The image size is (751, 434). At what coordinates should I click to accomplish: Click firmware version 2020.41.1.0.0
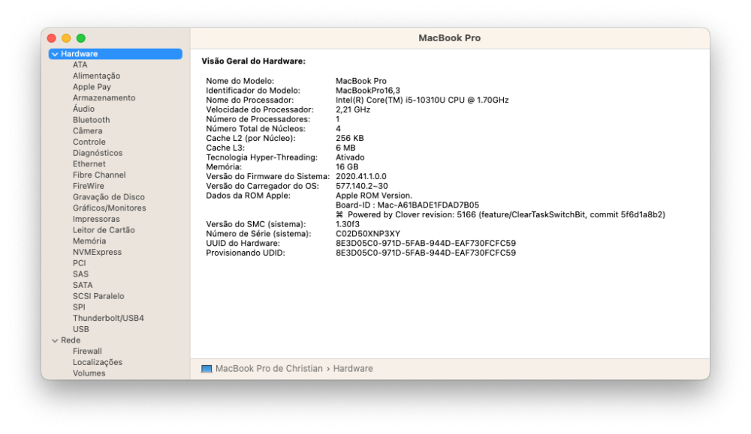[x=360, y=176]
